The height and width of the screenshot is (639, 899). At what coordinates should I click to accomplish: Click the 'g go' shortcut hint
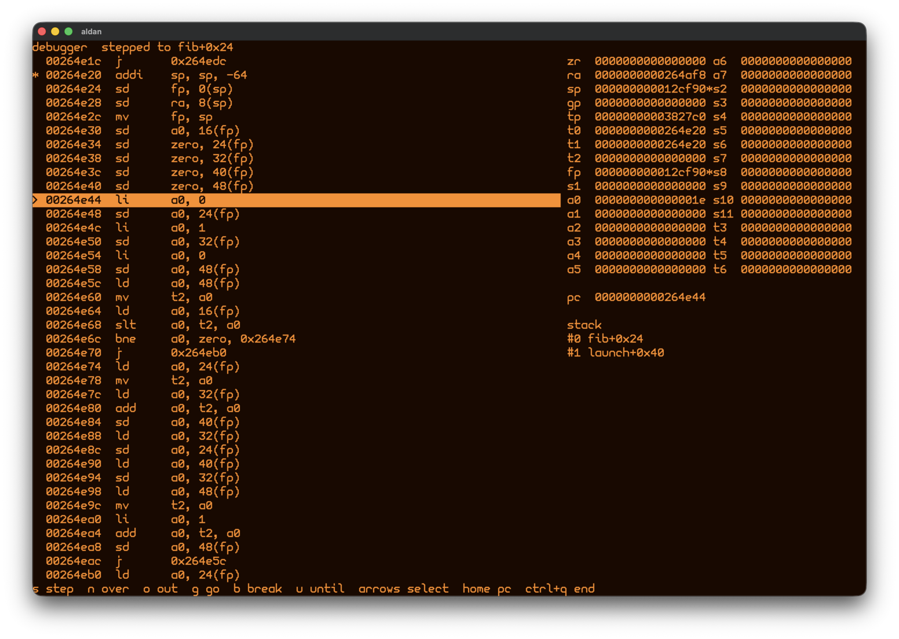pos(206,589)
